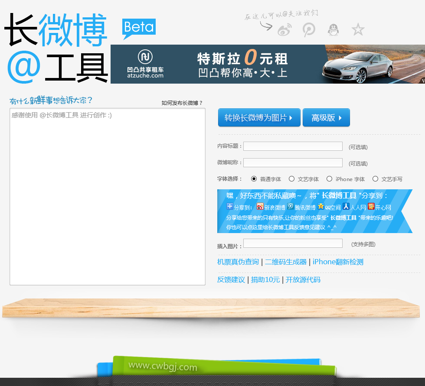Click the feedback text line 你也可以点这里
Image resolution: width=425 pixels, height=386 pixels.
[281, 227]
